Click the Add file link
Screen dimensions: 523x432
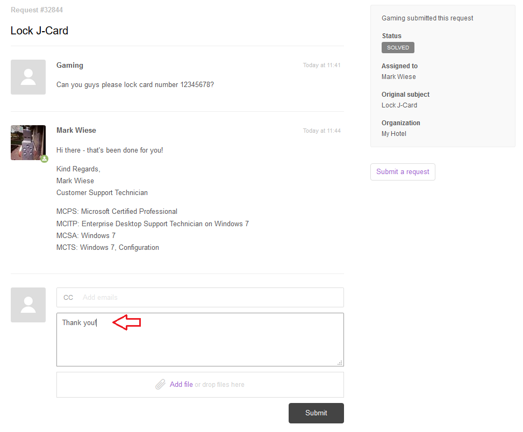click(x=181, y=384)
